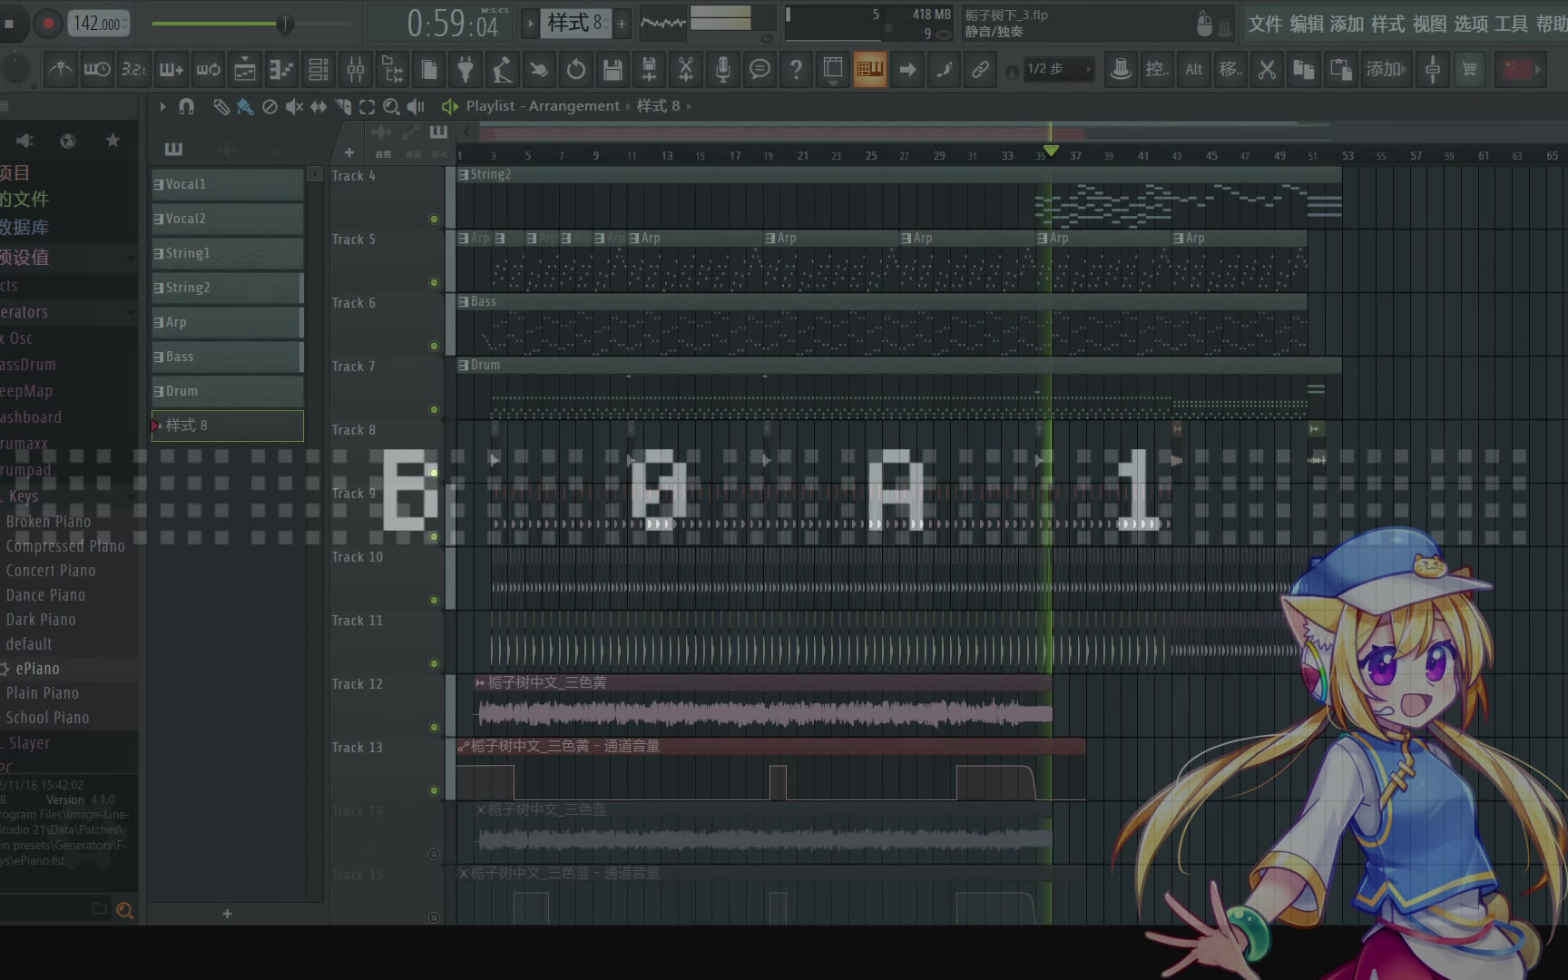Open playlist options menu triangle arrow
Image resolution: width=1568 pixels, height=980 pixels.
pyautogui.click(x=162, y=106)
